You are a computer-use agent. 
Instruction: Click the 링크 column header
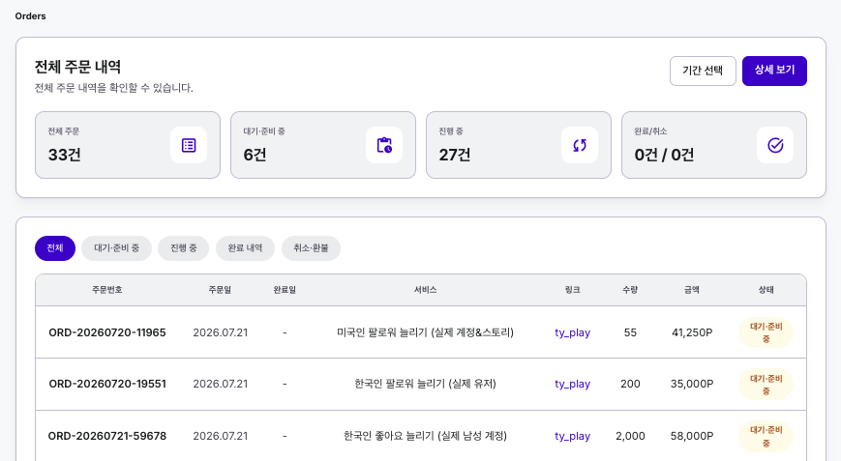572,290
